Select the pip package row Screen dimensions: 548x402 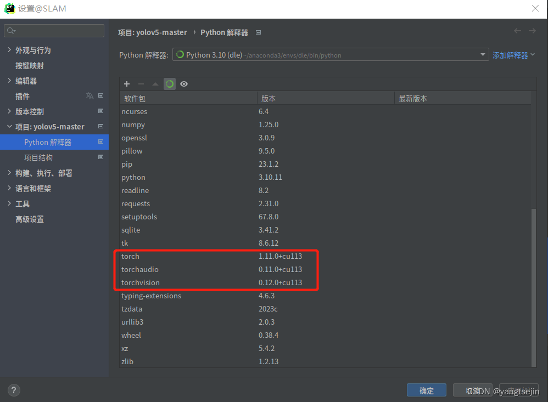coord(325,164)
